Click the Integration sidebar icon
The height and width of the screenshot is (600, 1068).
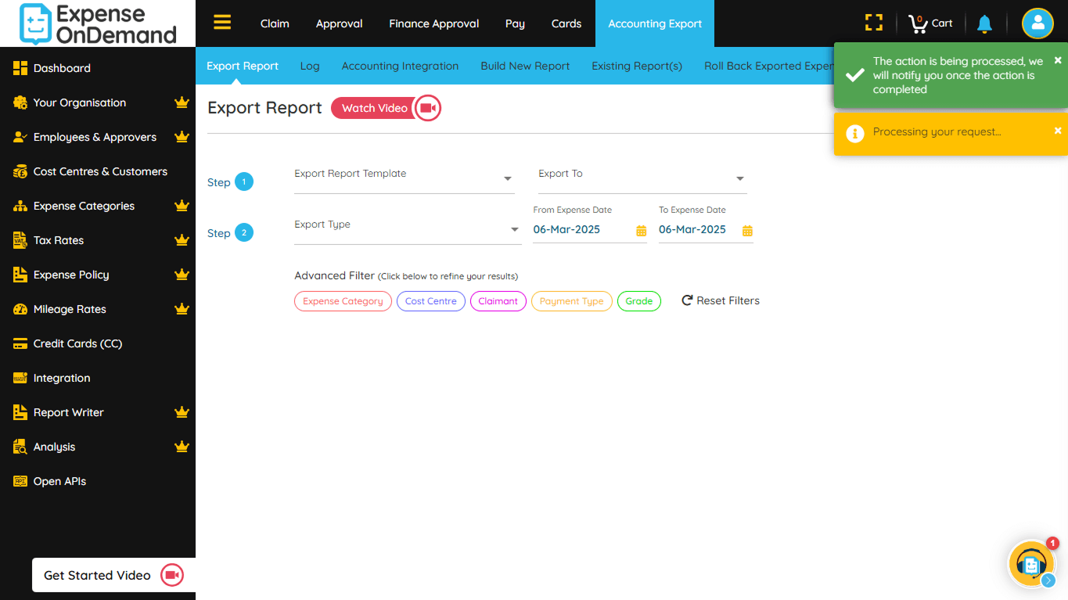pyautogui.click(x=20, y=378)
